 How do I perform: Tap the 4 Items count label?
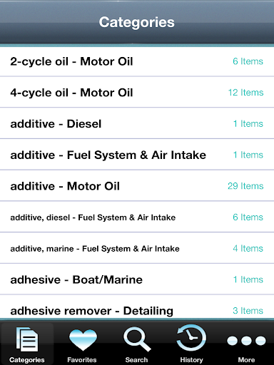(x=248, y=248)
